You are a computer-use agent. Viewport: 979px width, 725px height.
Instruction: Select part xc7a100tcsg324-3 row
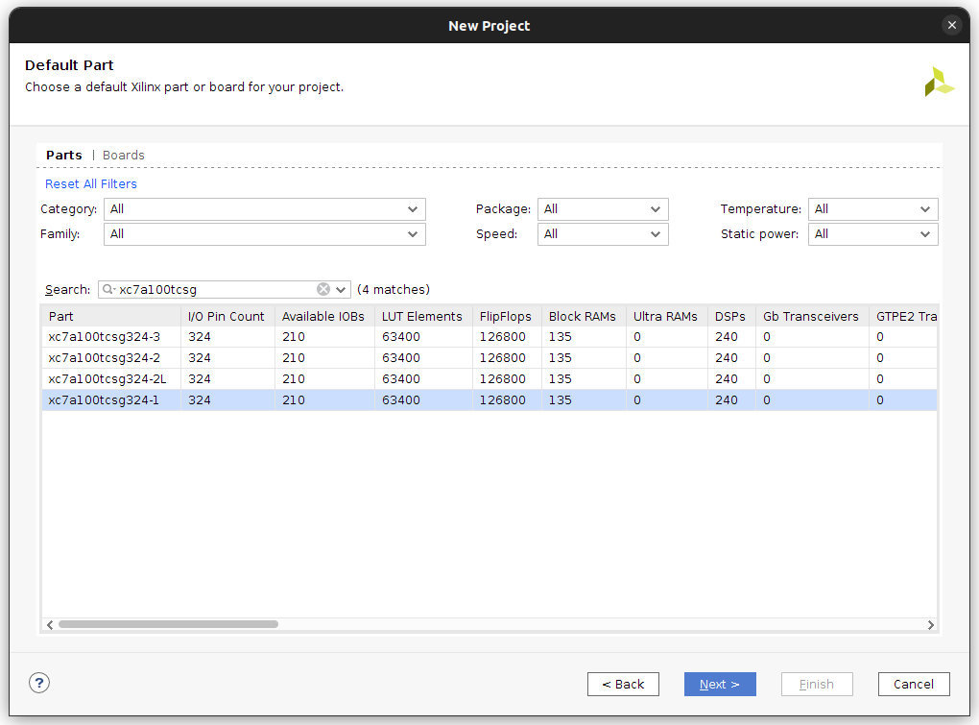point(105,337)
